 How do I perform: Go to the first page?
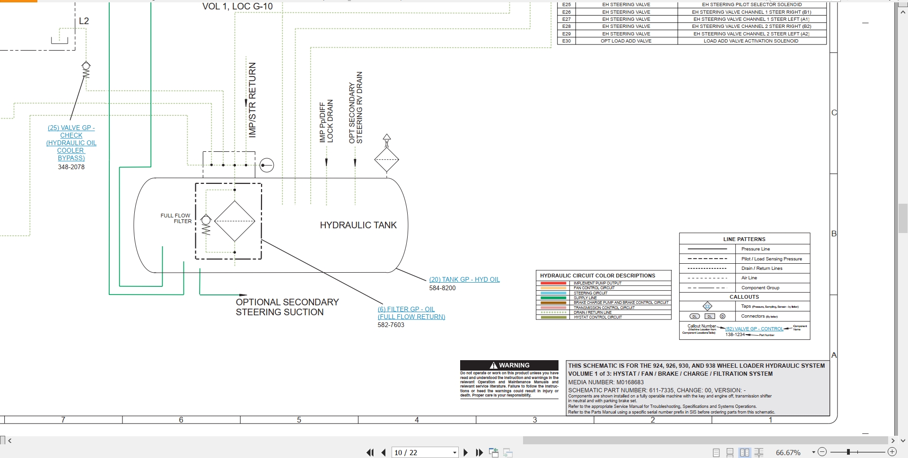click(x=370, y=453)
